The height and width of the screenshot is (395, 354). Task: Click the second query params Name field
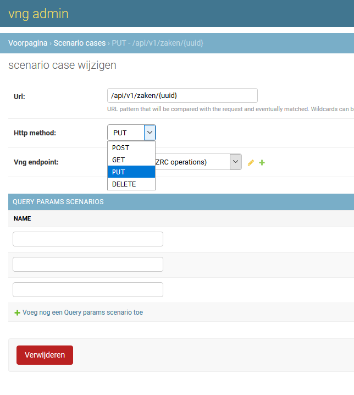pos(88,264)
